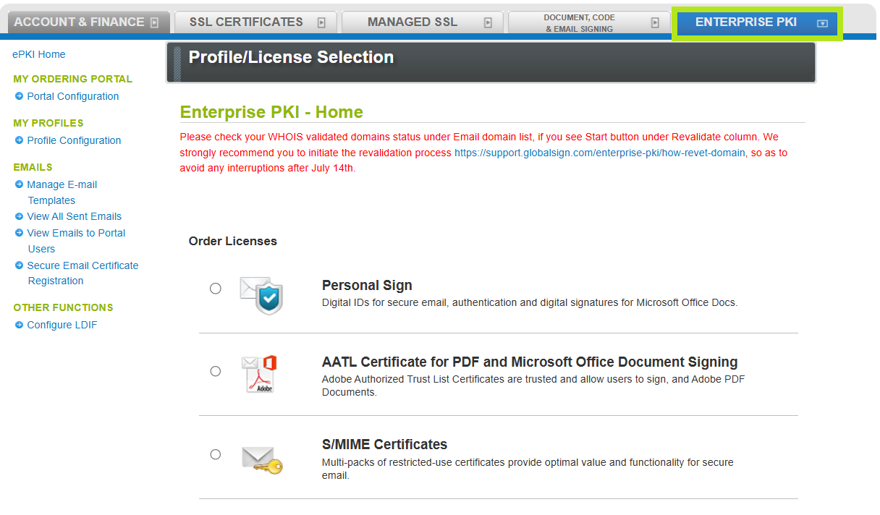Screen dimensions: 880x515
Task: Click arrow bullet beside View All Sent Emails
Action: coord(20,216)
